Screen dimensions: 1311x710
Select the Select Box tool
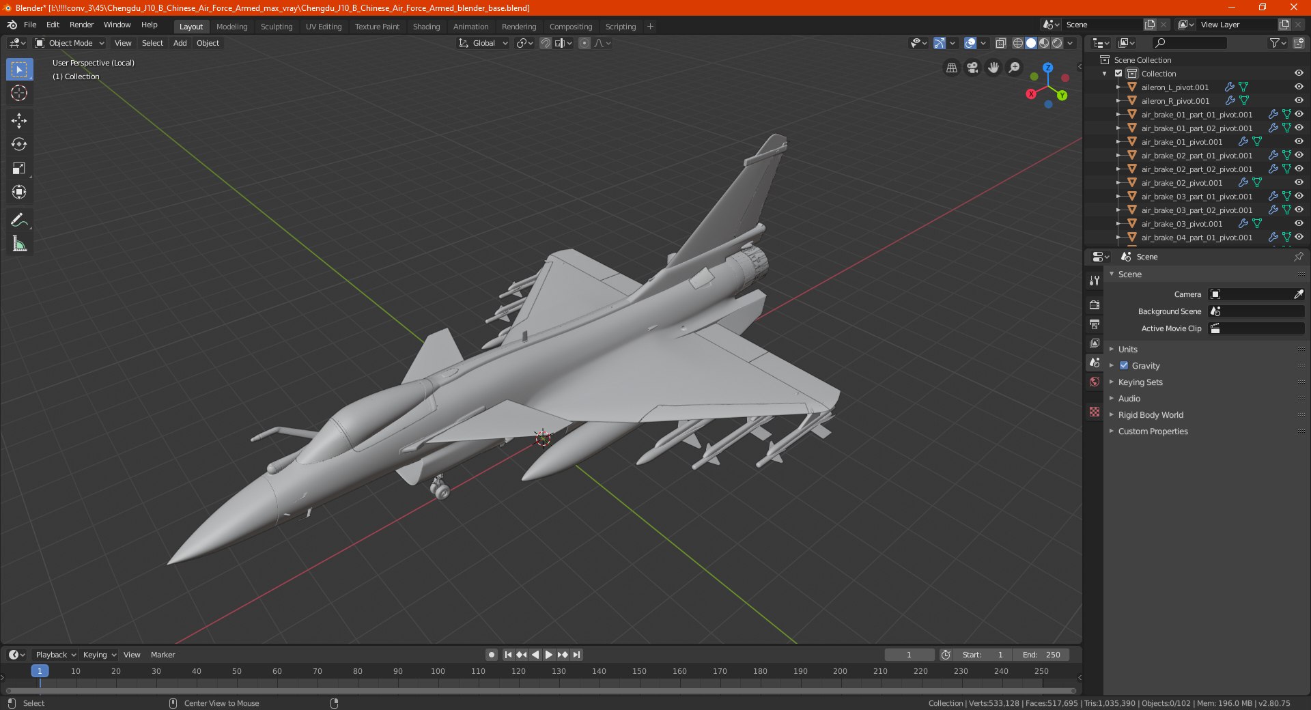click(19, 70)
